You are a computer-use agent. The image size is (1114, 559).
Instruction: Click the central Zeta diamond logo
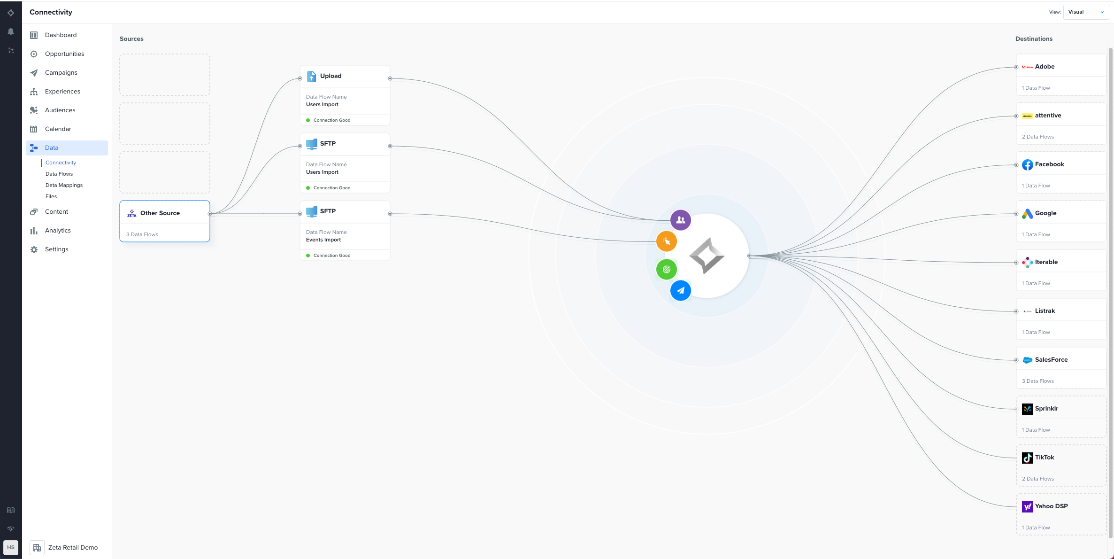(x=707, y=256)
